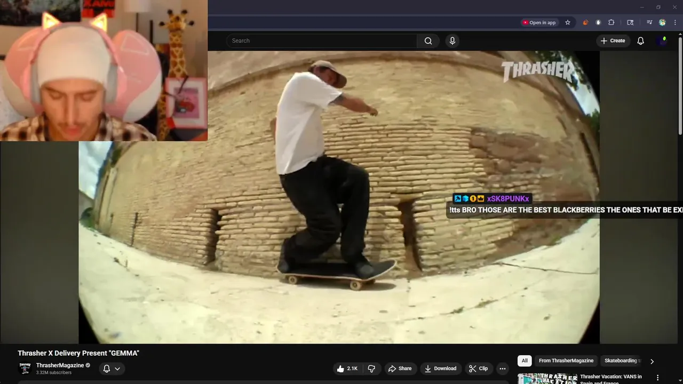Viewport: 683px width, 384px height.
Task: Create a Clip of the video
Action: 478,369
